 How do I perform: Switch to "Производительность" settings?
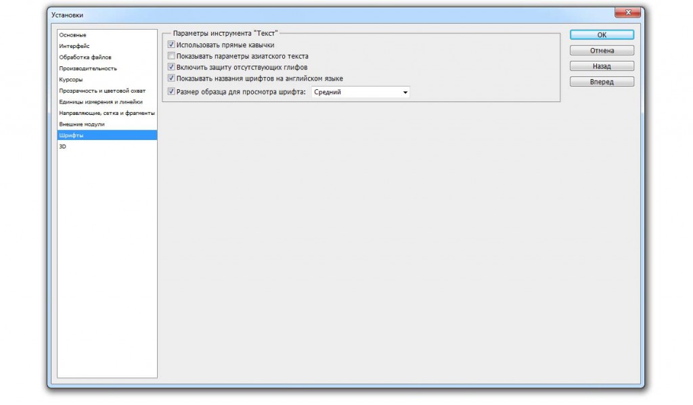88,68
